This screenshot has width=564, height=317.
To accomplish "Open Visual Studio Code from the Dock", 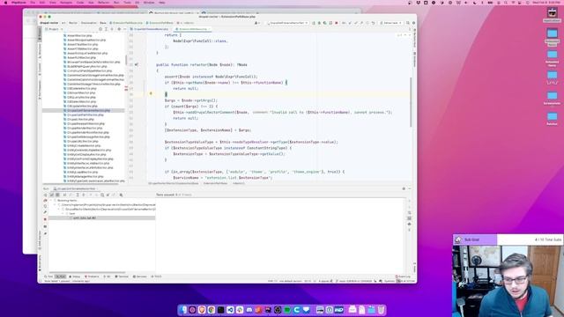I will point(230,309).
